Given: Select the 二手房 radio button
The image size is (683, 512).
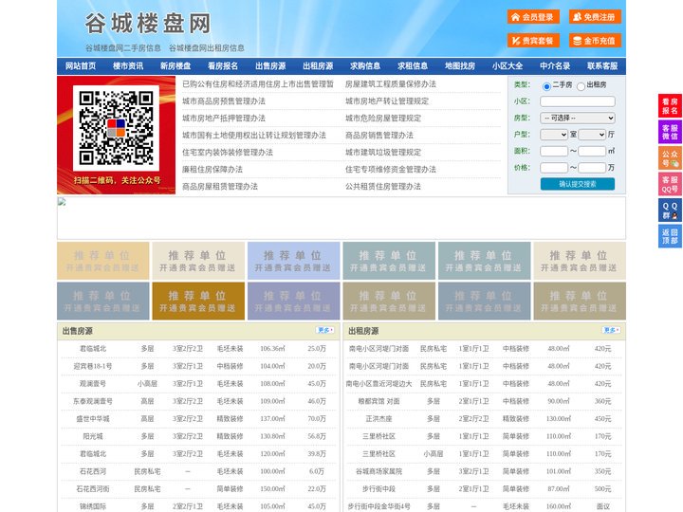Looking at the screenshot, I should point(546,86).
